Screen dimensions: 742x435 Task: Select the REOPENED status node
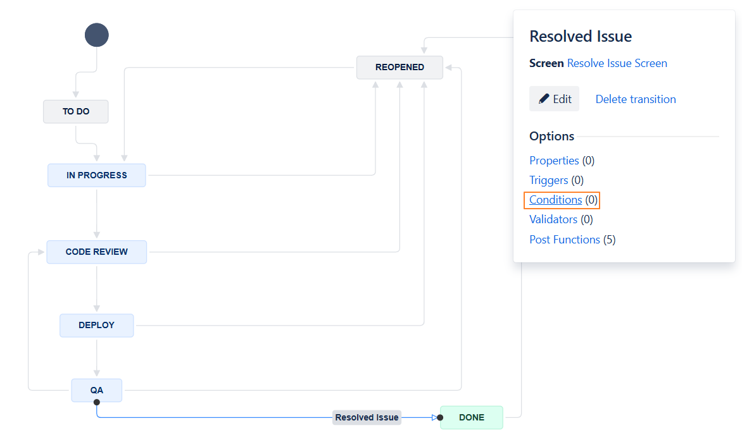[399, 68]
